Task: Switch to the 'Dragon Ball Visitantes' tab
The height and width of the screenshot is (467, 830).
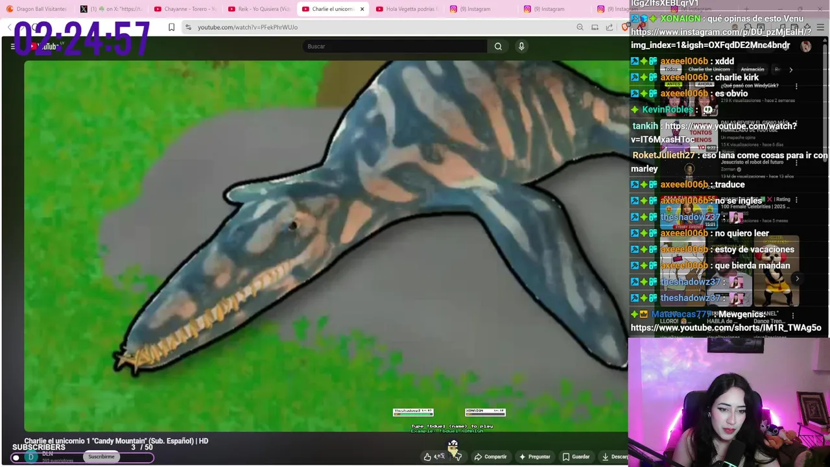Action: [37, 9]
